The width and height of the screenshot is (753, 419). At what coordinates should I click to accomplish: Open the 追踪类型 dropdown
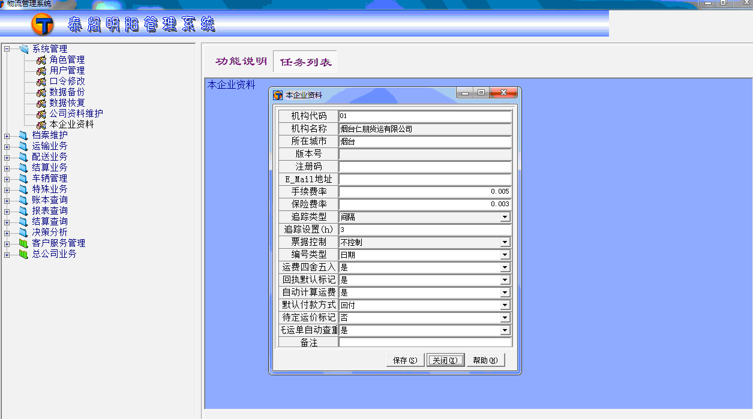505,217
